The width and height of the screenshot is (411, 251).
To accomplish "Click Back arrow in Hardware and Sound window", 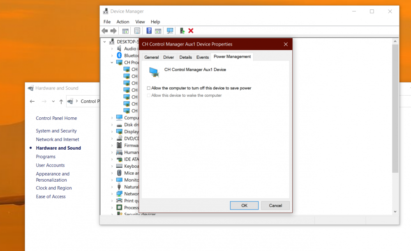I will tap(32, 101).
